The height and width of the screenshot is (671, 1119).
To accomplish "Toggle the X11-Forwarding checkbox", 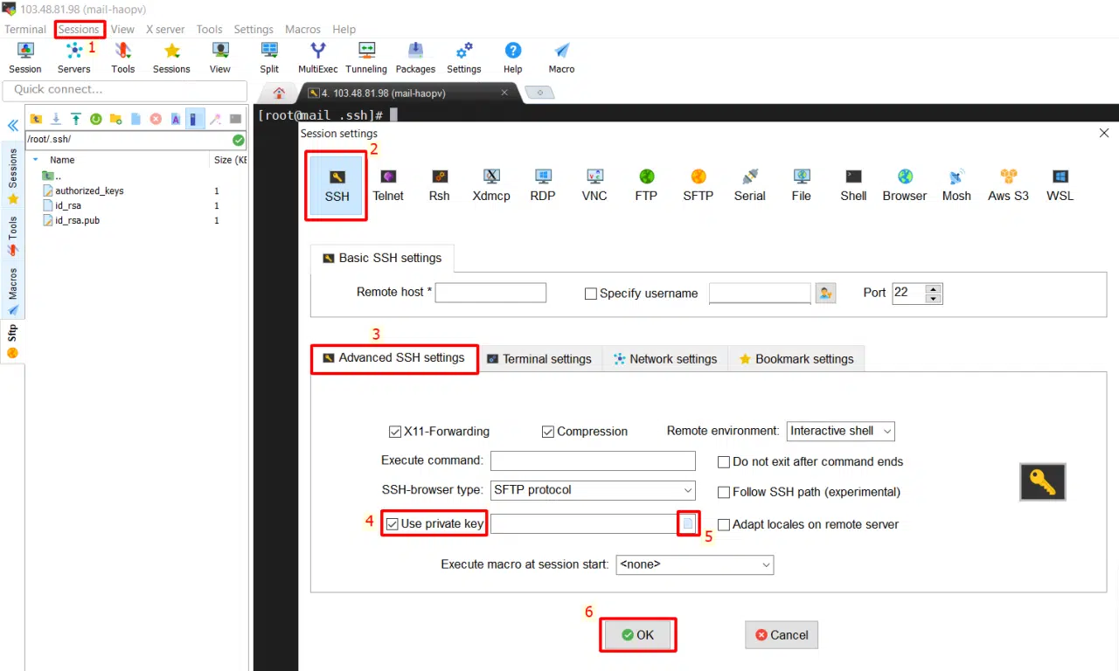I will 395,432.
